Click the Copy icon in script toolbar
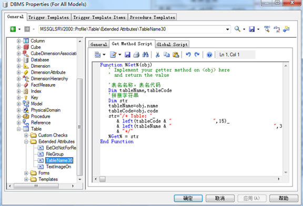This screenshot has height=206, width=303. (167, 55)
